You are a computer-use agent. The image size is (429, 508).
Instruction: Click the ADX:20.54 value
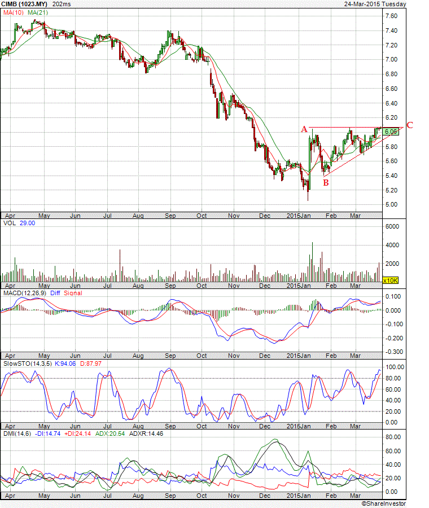tap(110, 434)
